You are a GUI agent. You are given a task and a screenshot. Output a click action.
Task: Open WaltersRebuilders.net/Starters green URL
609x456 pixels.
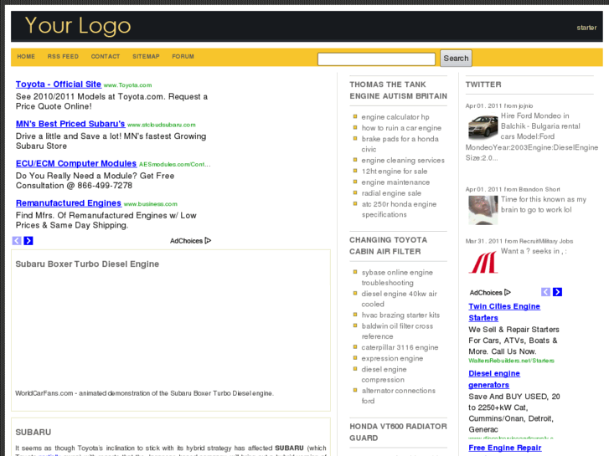[511, 361]
